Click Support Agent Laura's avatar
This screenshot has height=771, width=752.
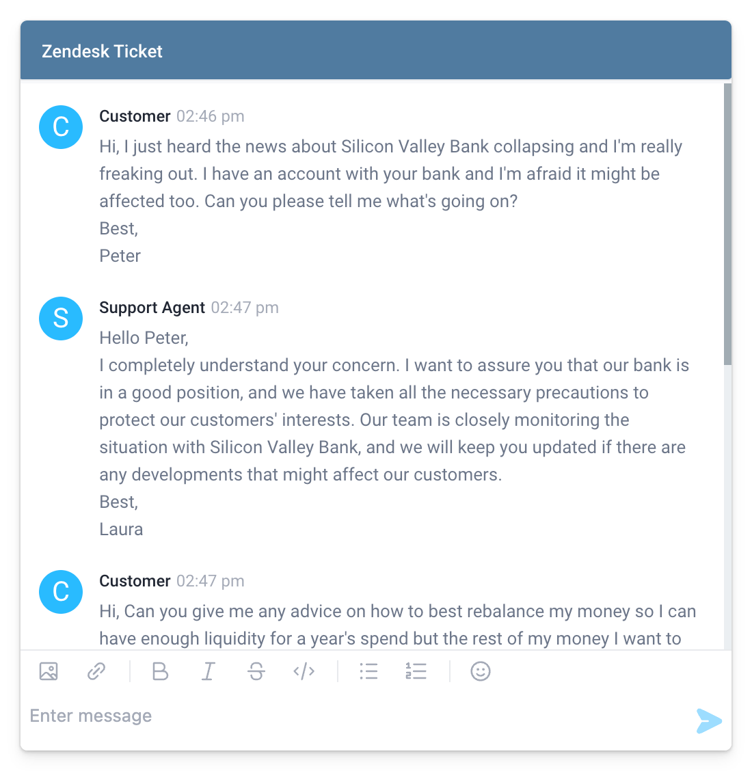pyautogui.click(x=61, y=319)
